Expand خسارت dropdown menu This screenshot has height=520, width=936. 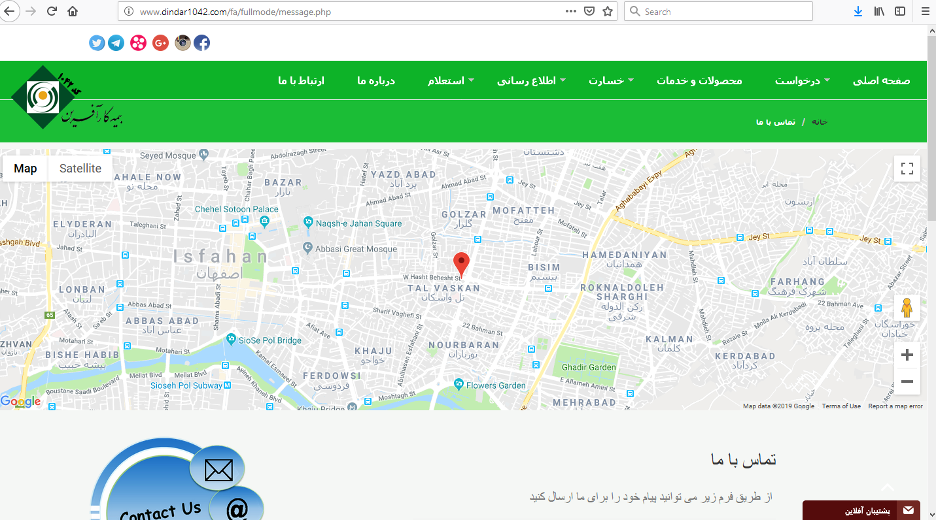click(x=612, y=80)
